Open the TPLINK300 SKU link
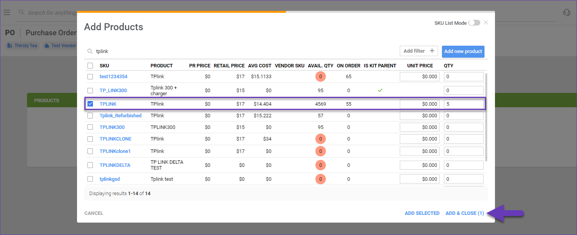The height and width of the screenshot is (235, 577). pyautogui.click(x=112, y=127)
